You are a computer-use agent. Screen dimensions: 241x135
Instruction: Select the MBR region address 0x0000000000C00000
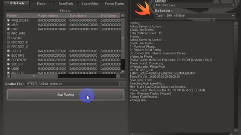click(x=52, y=25)
